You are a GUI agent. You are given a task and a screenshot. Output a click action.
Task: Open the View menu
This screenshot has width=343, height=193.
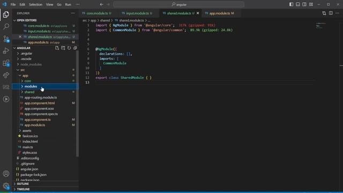pyautogui.click(x=49, y=4)
